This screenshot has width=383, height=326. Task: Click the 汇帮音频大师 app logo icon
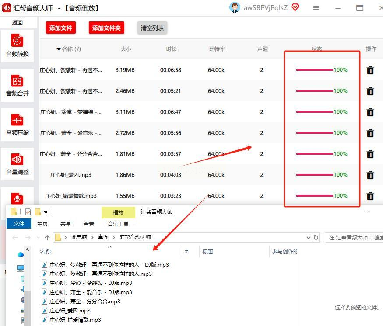click(7, 8)
